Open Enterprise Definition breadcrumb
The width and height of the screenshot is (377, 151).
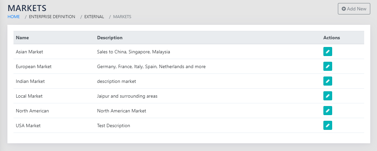(x=52, y=16)
